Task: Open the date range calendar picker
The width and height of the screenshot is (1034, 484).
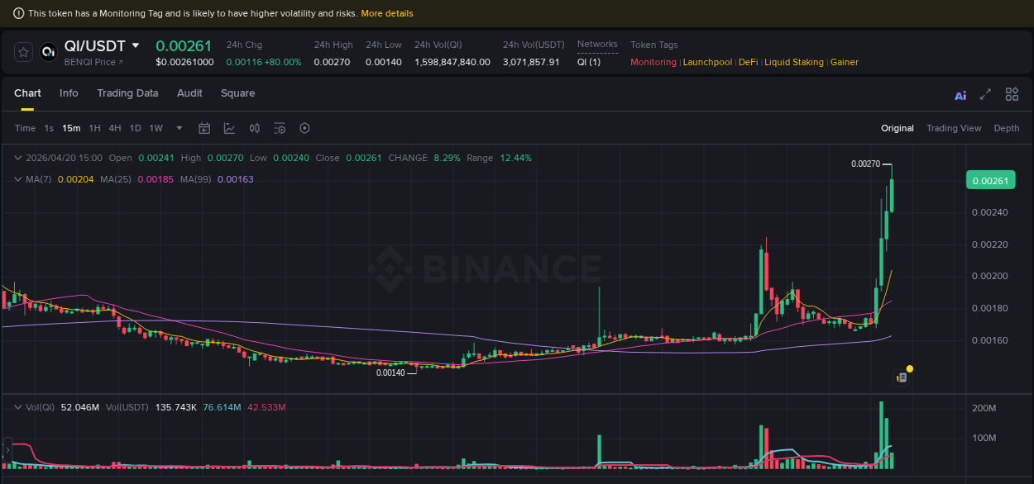Action: 204,128
